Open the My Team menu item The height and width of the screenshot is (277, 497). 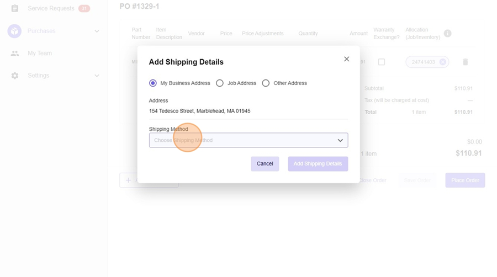(40, 54)
